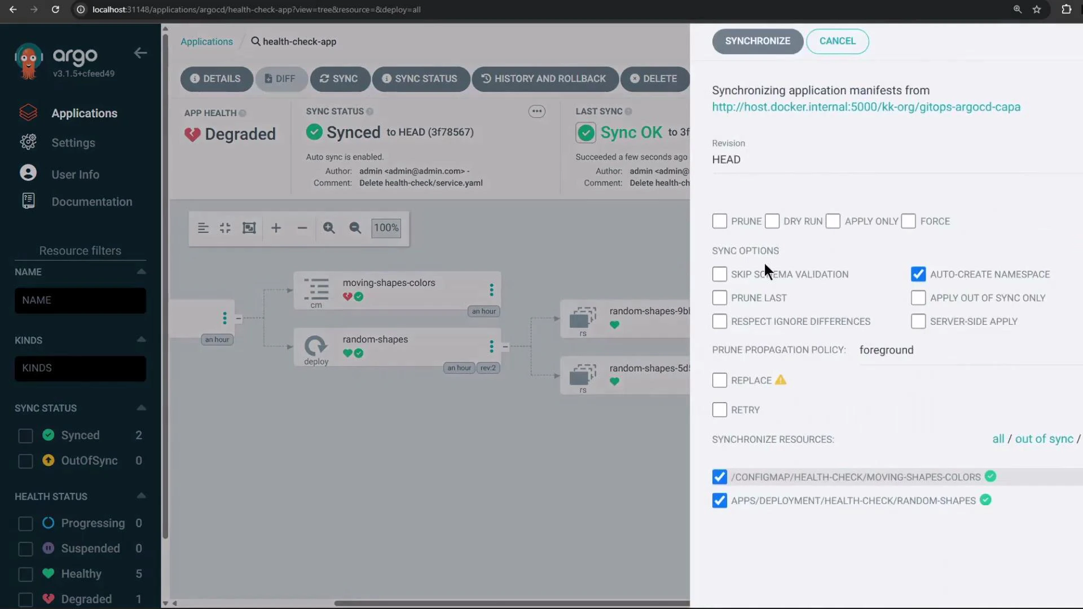Image resolution: width=1083 pixels, height=609 pixels.
Task: Check the Synced sync status filter
Action: [x=25, y=435]
